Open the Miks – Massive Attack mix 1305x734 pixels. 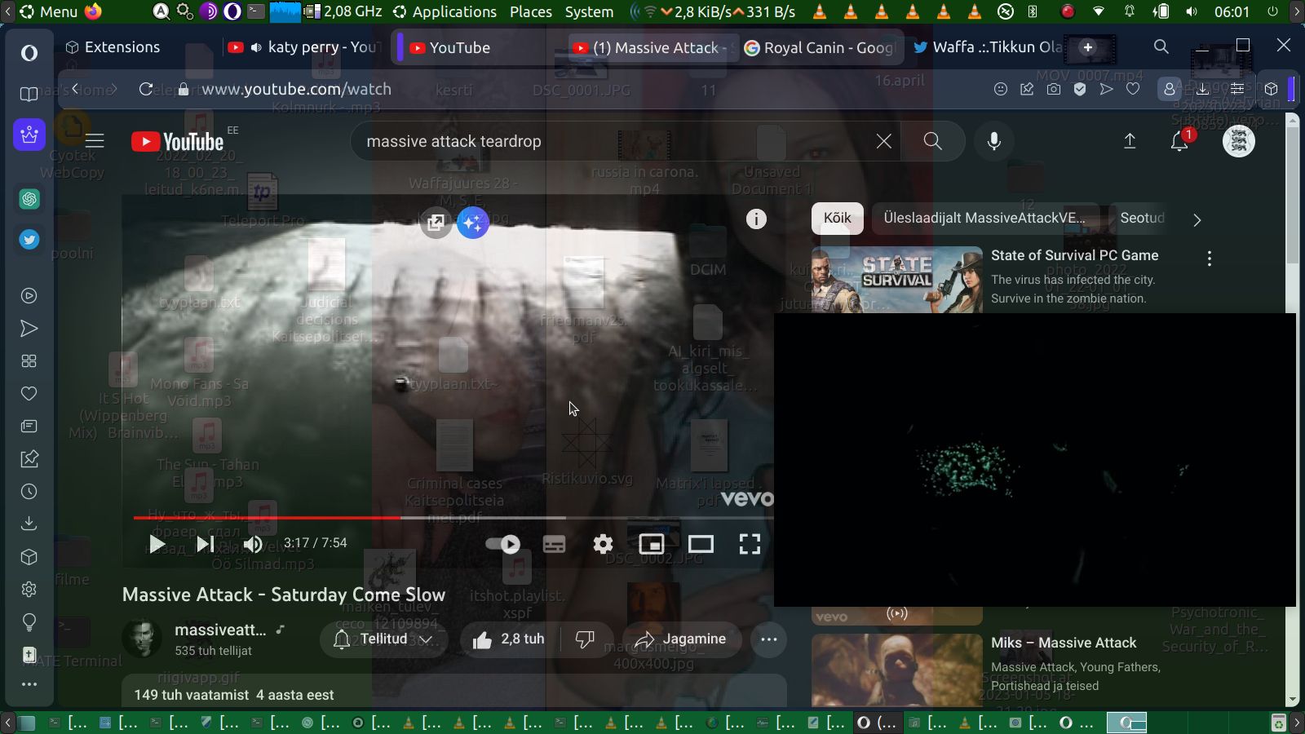1064,643
